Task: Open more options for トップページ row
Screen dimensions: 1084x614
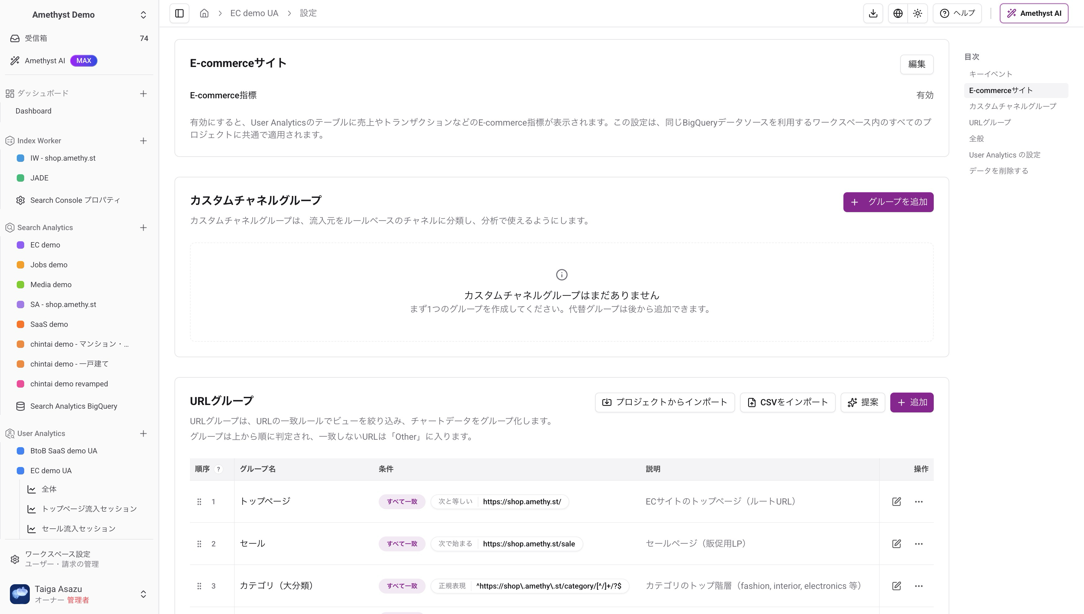Action: point(919,502)
